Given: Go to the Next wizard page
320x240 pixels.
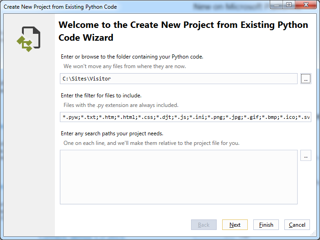Looking at the screenshot, I should 235,225.
